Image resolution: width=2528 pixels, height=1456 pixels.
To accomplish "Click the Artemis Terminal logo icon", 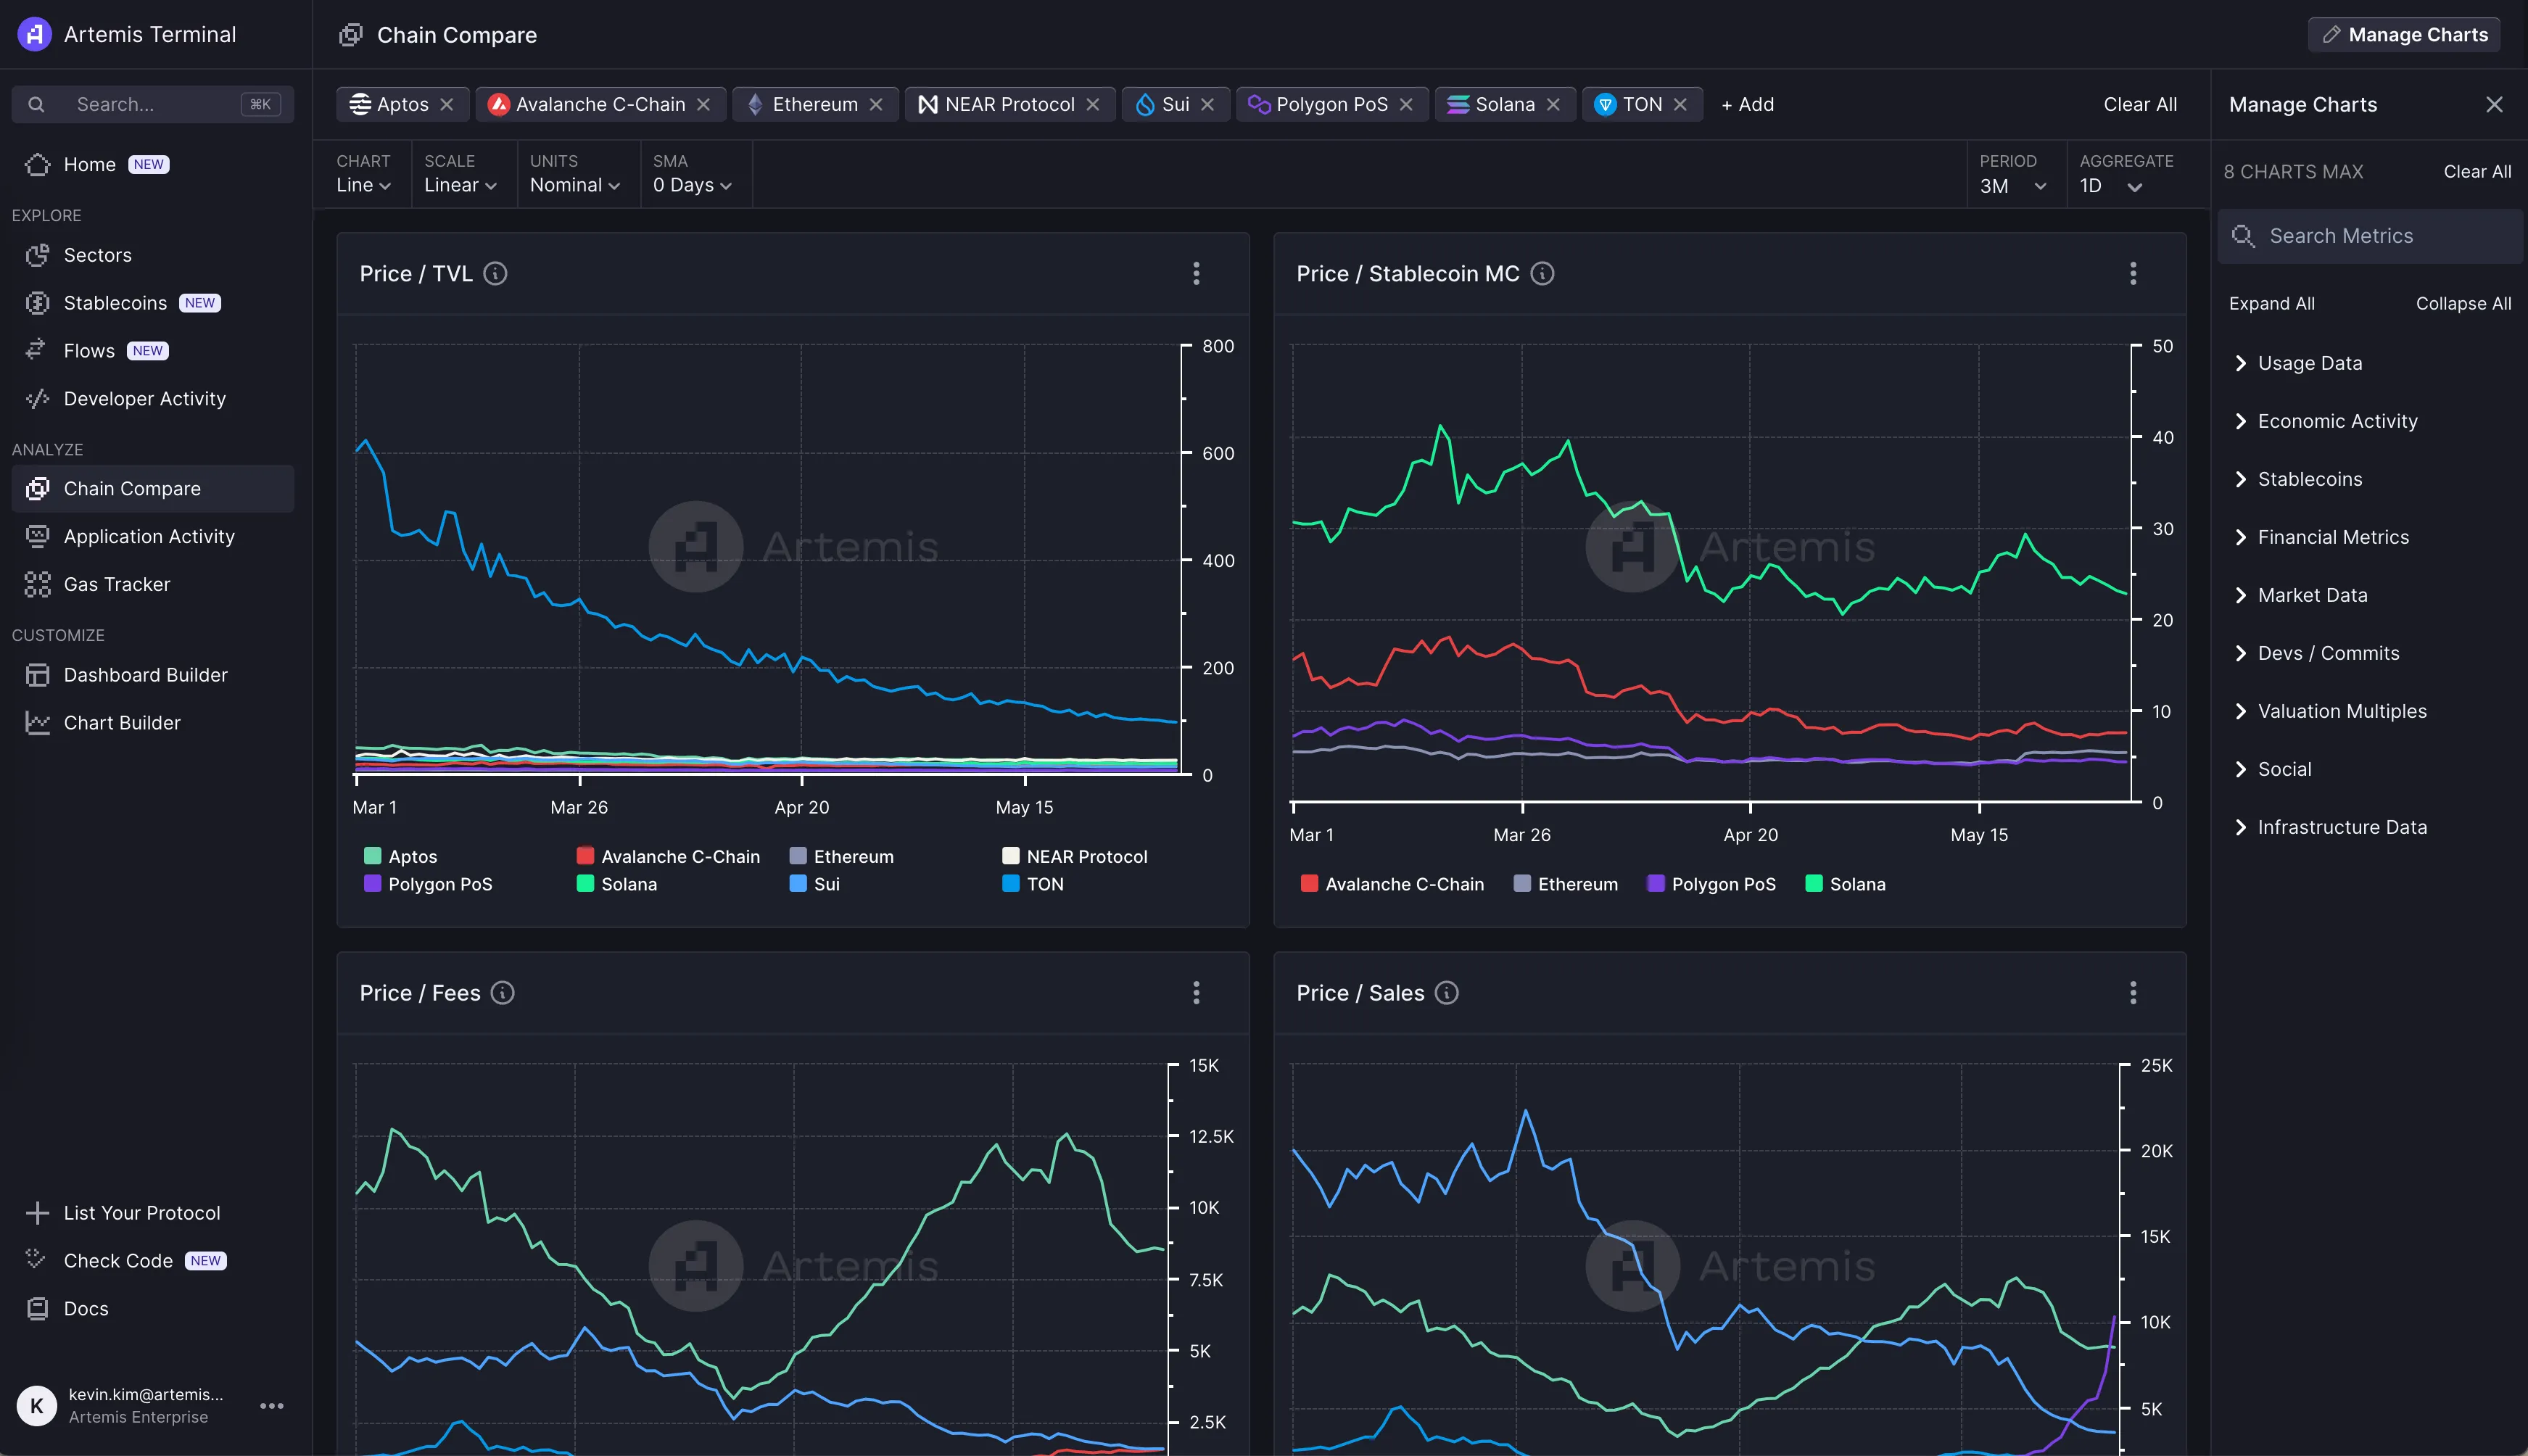I will click(34, 34).
